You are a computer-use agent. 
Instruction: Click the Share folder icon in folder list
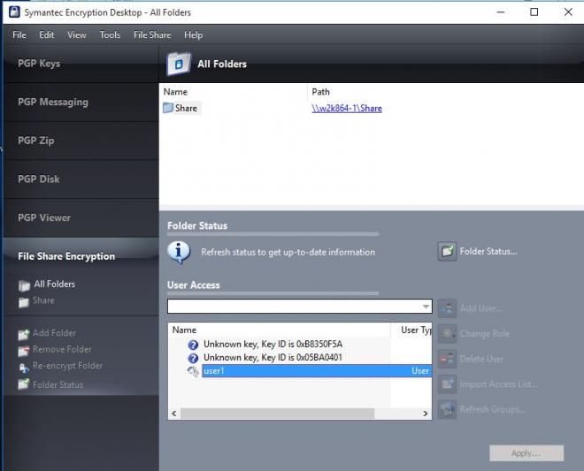[x=168, y=108]
